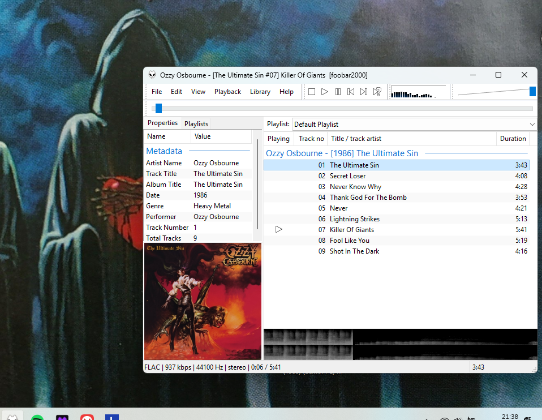
Task: Pause the current track
Action: [338, 92]
